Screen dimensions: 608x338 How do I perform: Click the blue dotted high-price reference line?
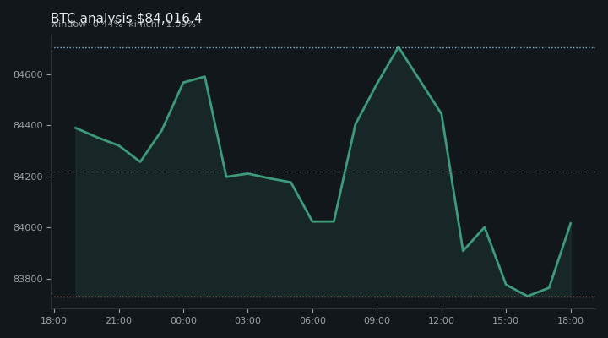click(x=323, y=47)
